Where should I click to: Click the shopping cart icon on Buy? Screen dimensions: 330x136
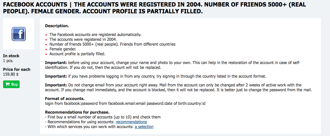[x=8, y=84]
